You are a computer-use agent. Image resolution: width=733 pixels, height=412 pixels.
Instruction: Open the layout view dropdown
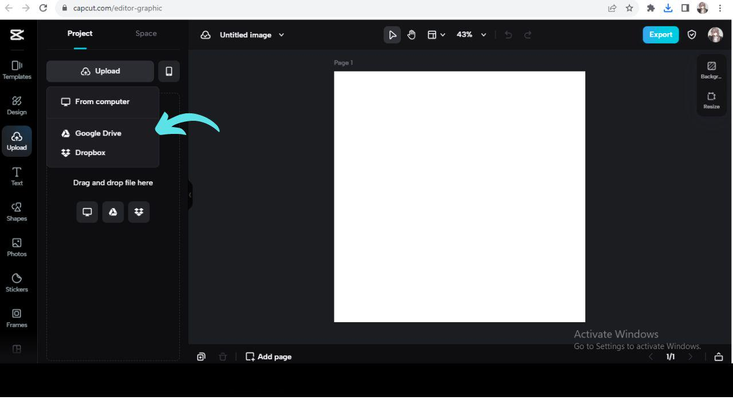point(436,35)
